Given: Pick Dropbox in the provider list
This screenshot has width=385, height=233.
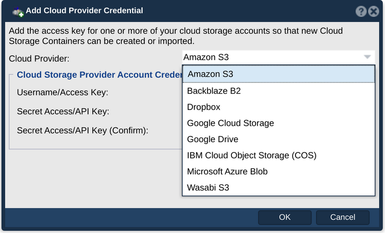Looking at the screenshot, I should coord(279,107).
